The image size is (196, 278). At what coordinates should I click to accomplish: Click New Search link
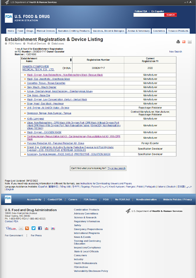[x=176, y=52]
